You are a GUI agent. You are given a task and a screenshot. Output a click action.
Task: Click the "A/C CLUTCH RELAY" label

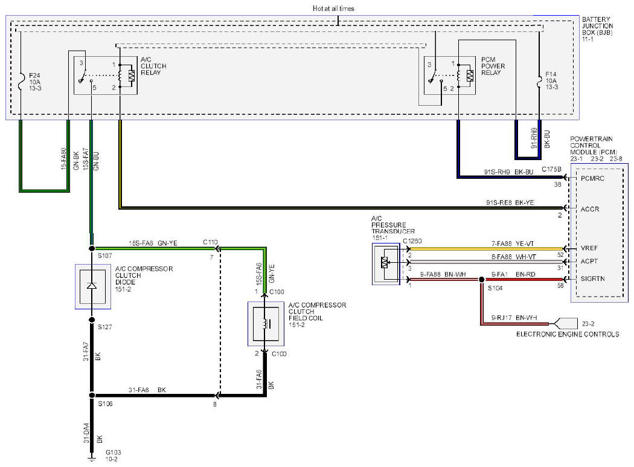pos(153,66)
